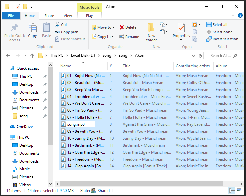Open the Recent locations dropdown arrow
Image resolution: width=246 pixels, height=196 pixels.
click(x=25, y=56)
